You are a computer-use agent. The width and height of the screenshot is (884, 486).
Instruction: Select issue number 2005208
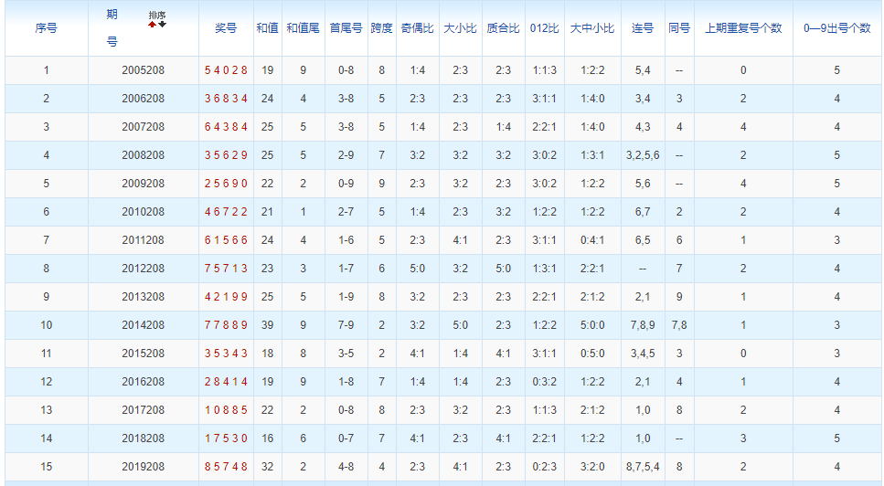click(x=144, y=70)
